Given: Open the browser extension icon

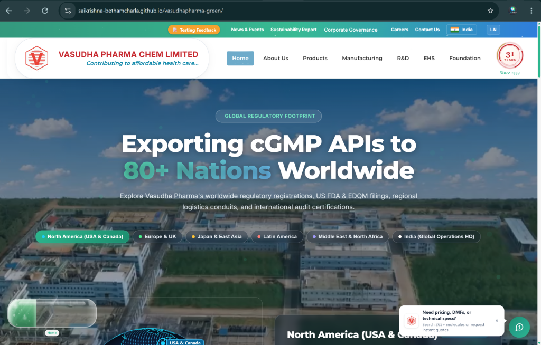Looking at the screenshot, I should point(513,11).
